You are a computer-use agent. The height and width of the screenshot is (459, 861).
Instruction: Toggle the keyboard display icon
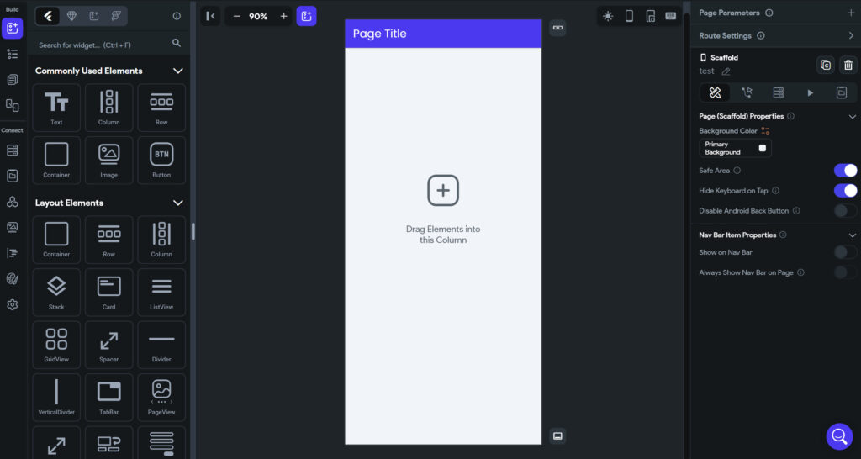[670, 16]
